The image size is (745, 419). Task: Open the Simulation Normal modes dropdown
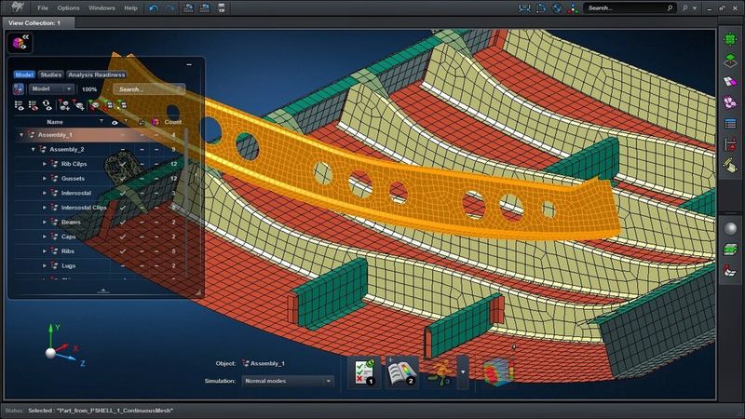(288, 381)
